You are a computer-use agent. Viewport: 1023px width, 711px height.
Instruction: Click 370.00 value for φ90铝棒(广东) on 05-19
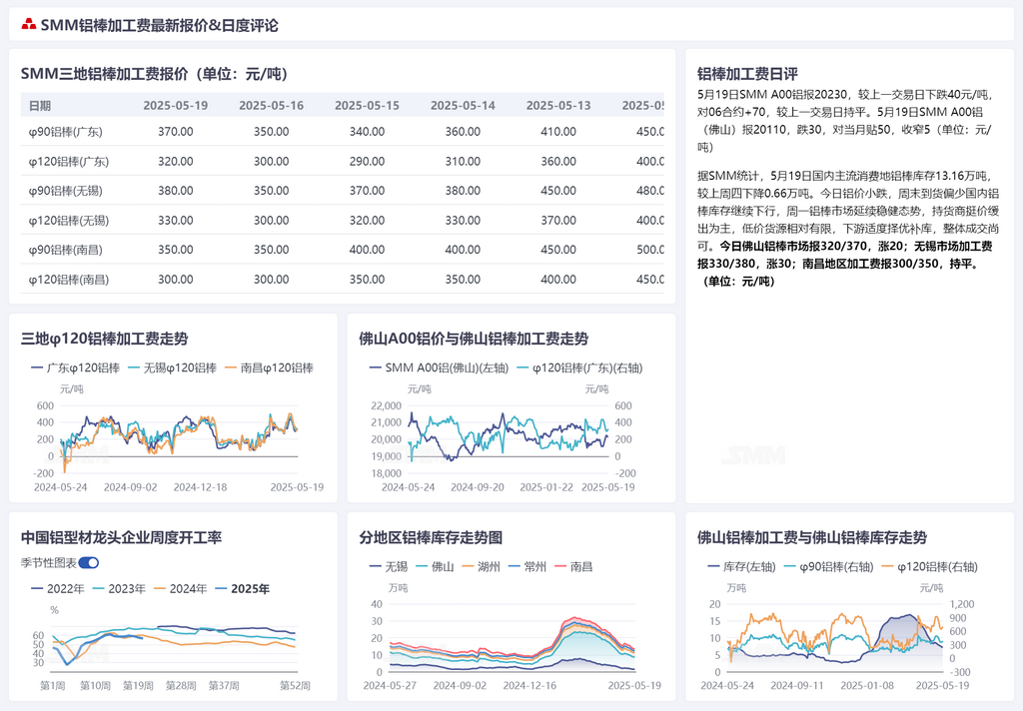point(176,132)
